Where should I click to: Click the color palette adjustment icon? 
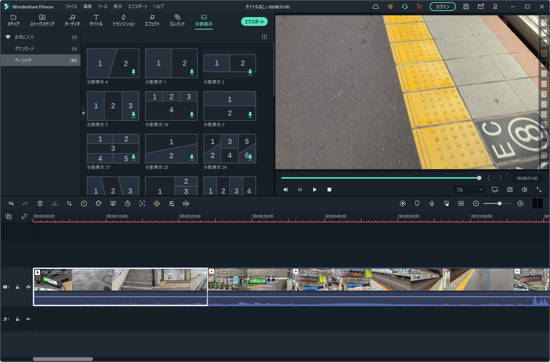pos(98,203)
